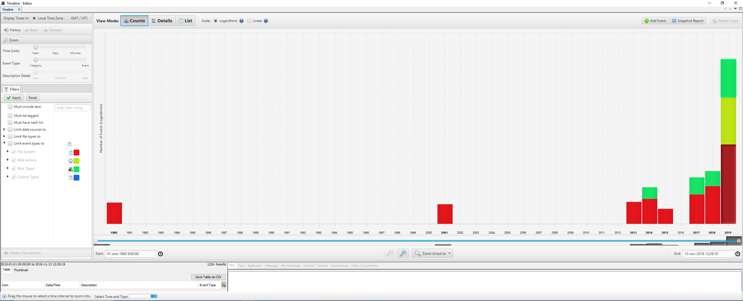Click the zoom out magnifier icon
Image resolution: width=743 pixels, height=301 pixels.
(x=389, y=253)
